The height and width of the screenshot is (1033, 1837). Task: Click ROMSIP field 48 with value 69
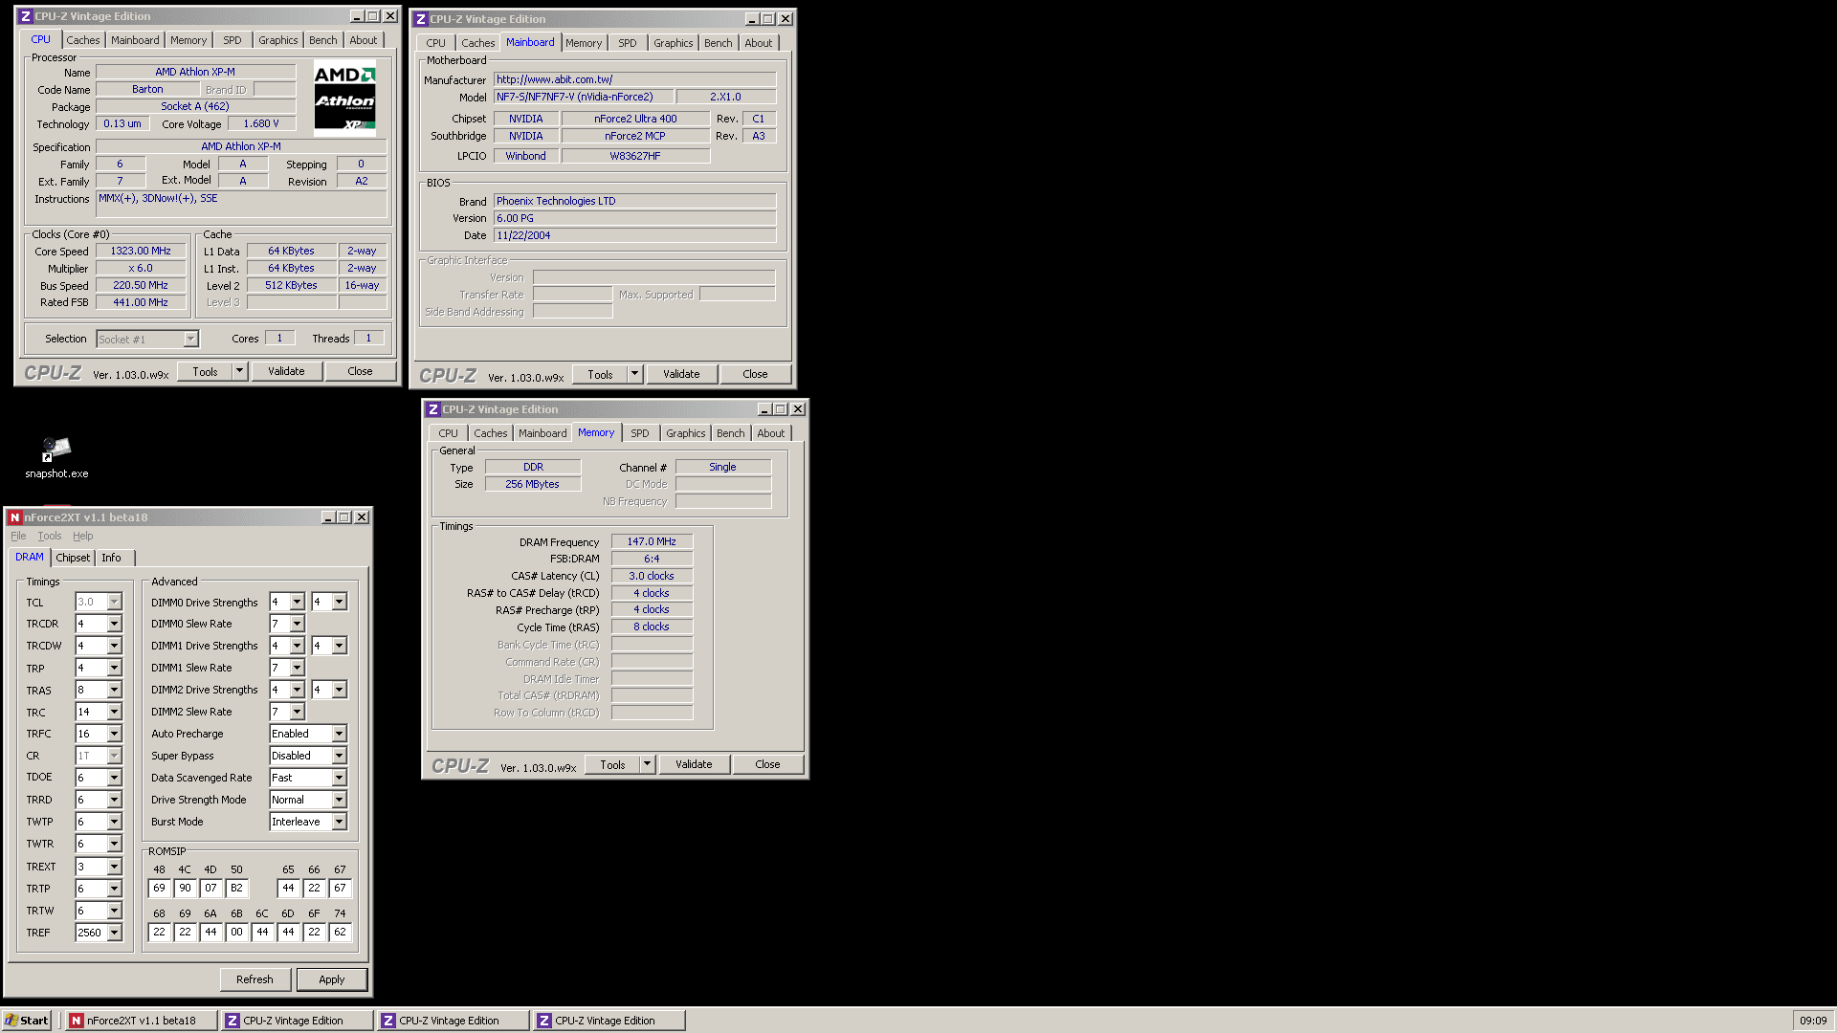coord(160,888)
